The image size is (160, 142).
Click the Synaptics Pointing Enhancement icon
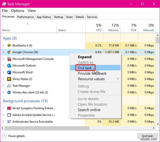tap(9, 108)
